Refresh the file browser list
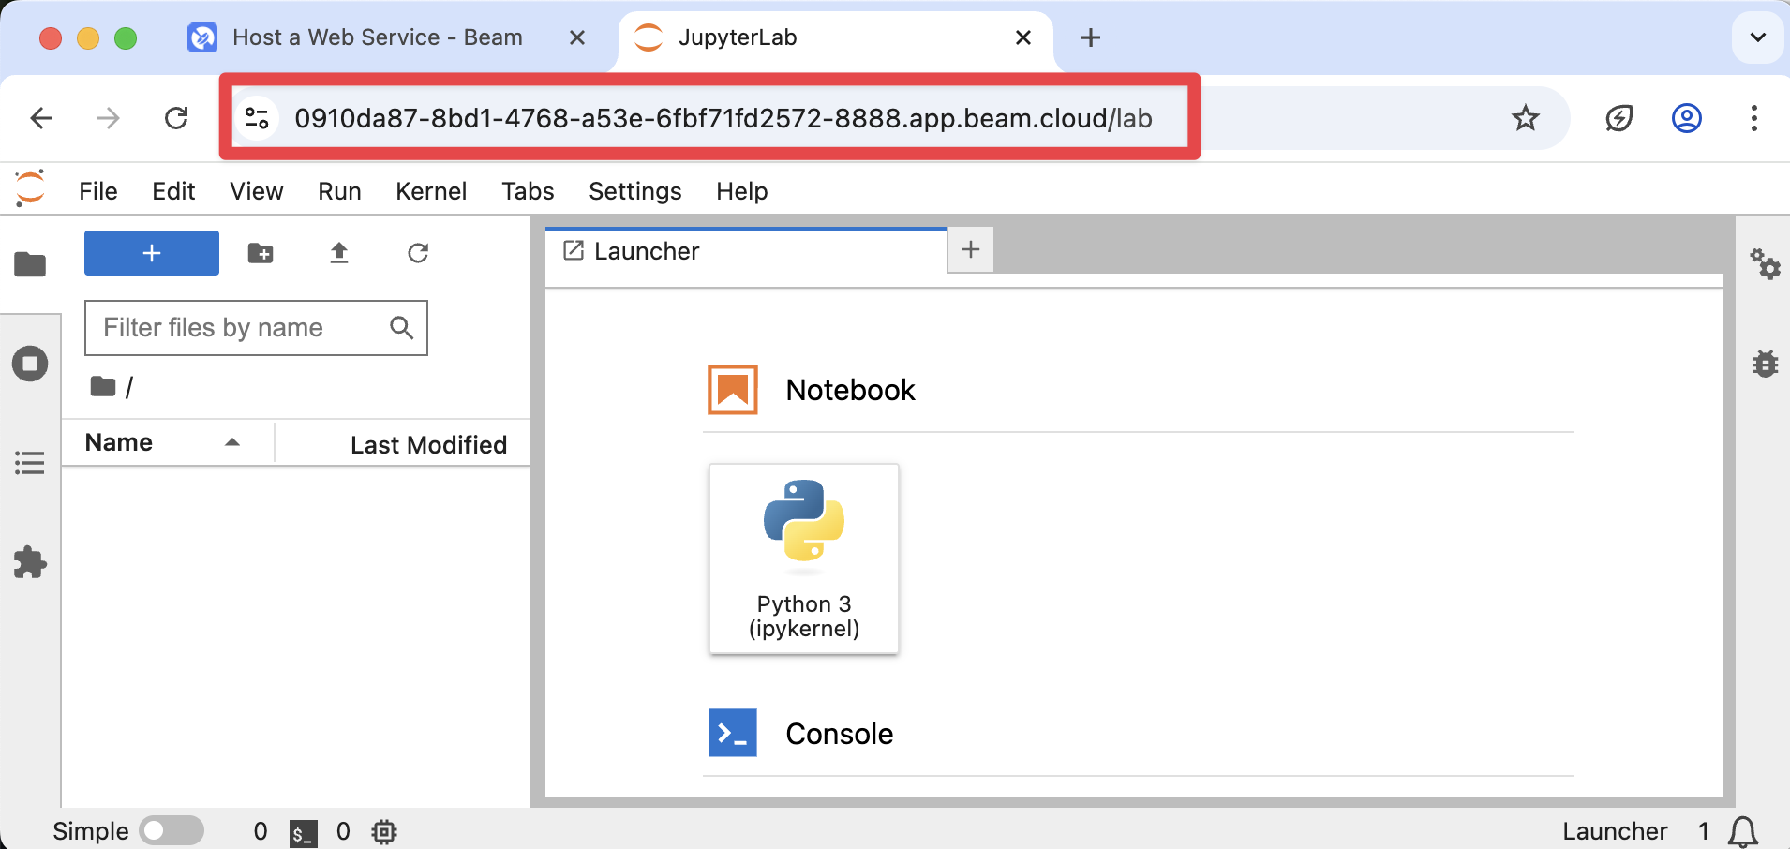This screenshot has width=1790, height=849. (418, 253)
